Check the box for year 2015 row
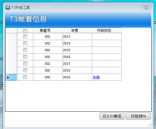The height and width of the screenshot is (129, 156). click(x=25, y=50)
